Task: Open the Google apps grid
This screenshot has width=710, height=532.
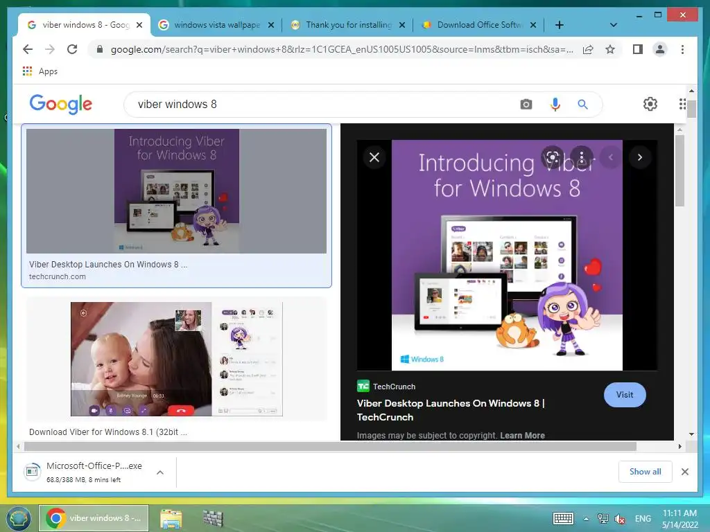Action: coord(682,104)
